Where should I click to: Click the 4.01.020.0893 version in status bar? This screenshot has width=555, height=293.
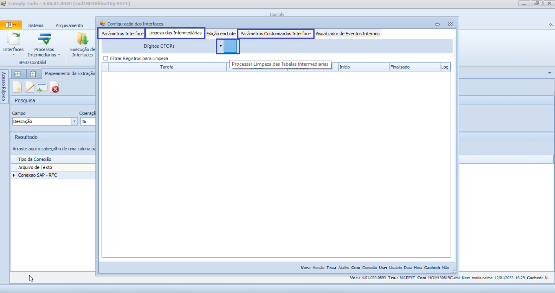point(374,278)
